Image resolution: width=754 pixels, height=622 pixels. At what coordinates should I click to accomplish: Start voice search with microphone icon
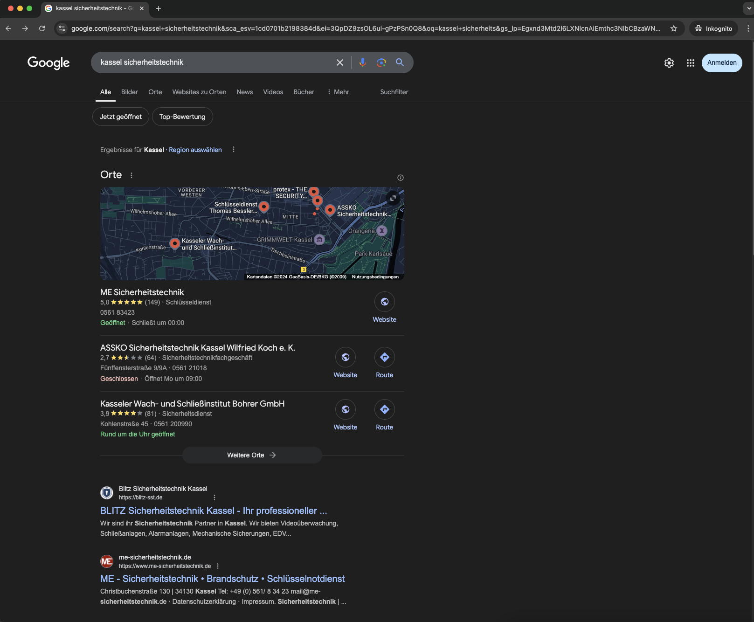363,62
